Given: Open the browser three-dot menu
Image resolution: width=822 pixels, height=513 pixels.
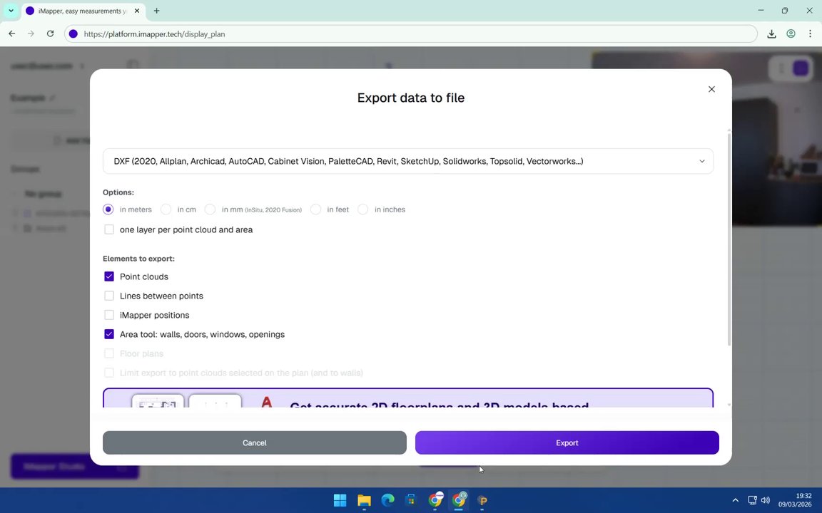Looking at the screenshot, I should coord(810,33).
